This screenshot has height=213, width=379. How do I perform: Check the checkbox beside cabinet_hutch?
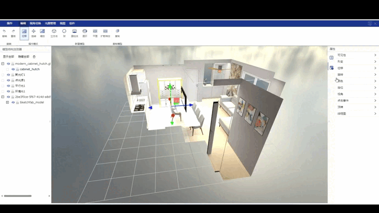point(8,69)
